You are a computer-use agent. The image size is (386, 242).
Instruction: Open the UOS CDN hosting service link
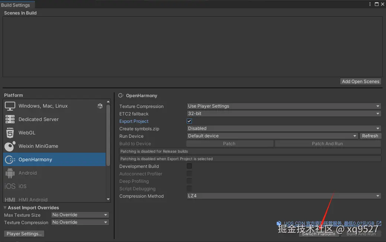click(x=329, y=223)
